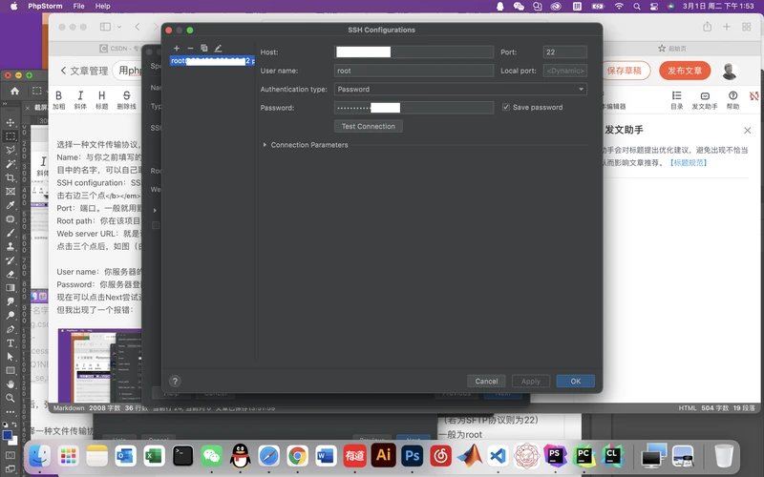764x477 pixels.
Task: Click the Host input field
Action: [x=414, y=52]
